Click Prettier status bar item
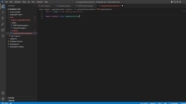This screenshot has width=186, height=104. pyautogui.click(x=183, y=103)
